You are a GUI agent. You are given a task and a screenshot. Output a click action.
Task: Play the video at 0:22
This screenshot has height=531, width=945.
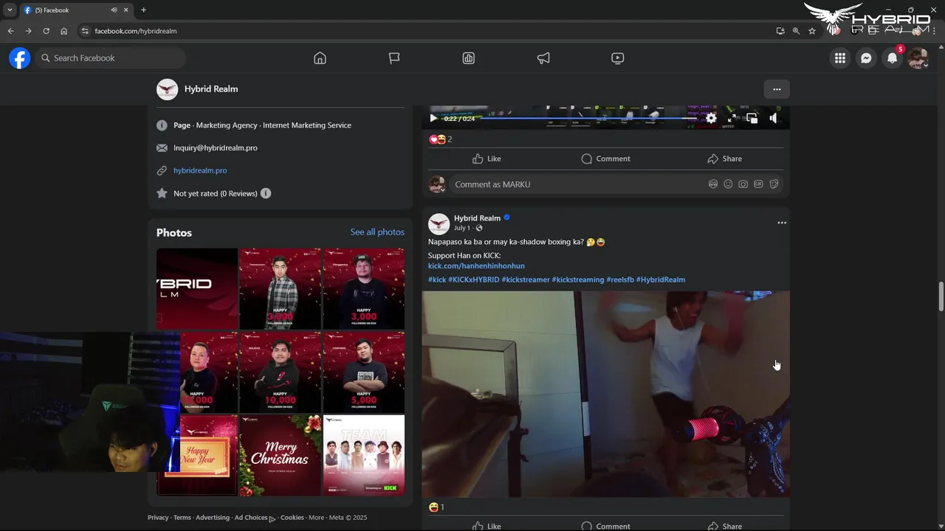click(x=433, y=118)
